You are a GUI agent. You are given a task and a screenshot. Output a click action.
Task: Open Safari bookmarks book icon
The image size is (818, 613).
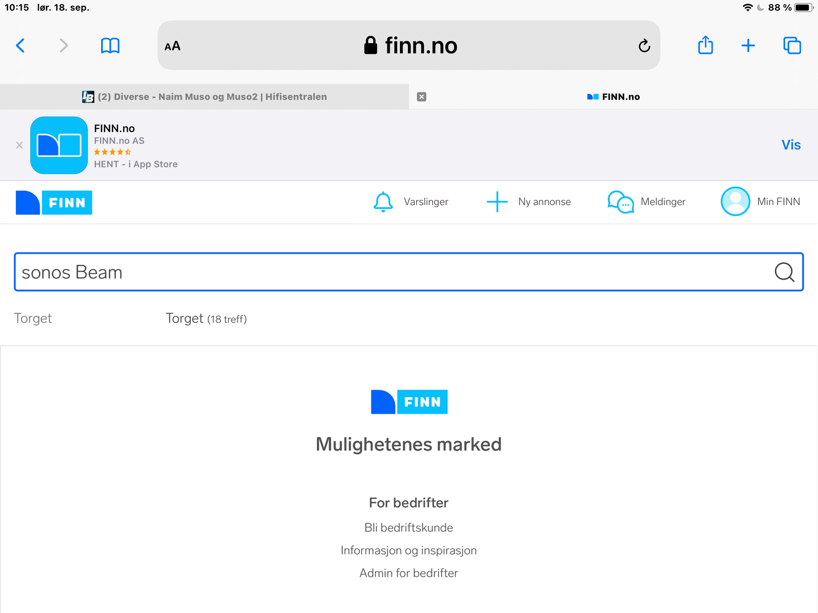(x=110, y=45)
